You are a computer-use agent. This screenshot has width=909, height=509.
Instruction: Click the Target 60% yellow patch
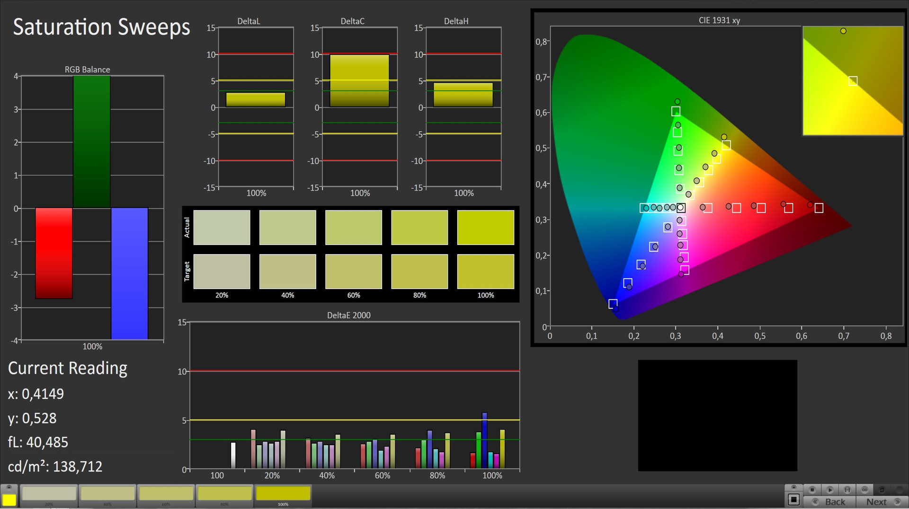tap(354, 272)
